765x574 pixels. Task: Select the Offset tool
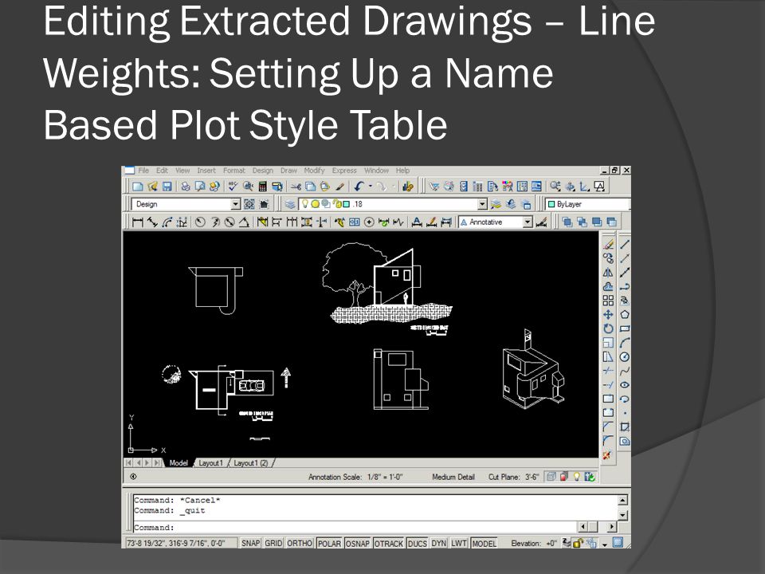608,286
